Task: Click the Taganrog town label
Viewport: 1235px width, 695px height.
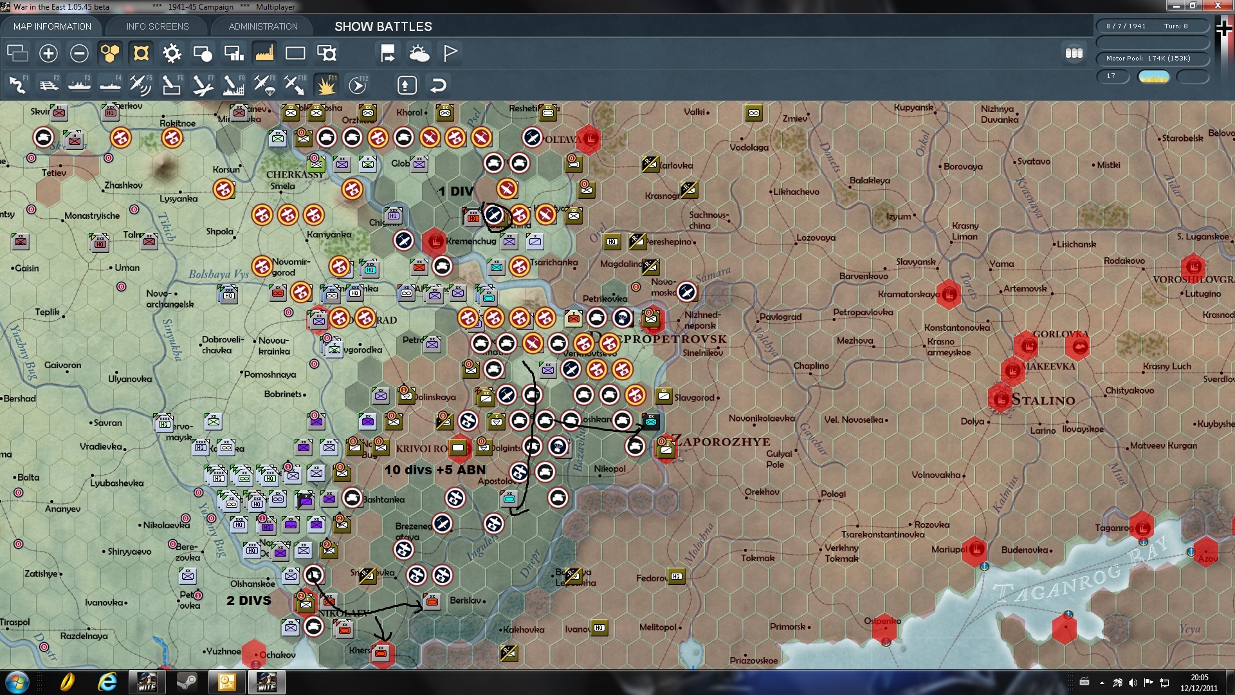Action: click(1114, 528)
